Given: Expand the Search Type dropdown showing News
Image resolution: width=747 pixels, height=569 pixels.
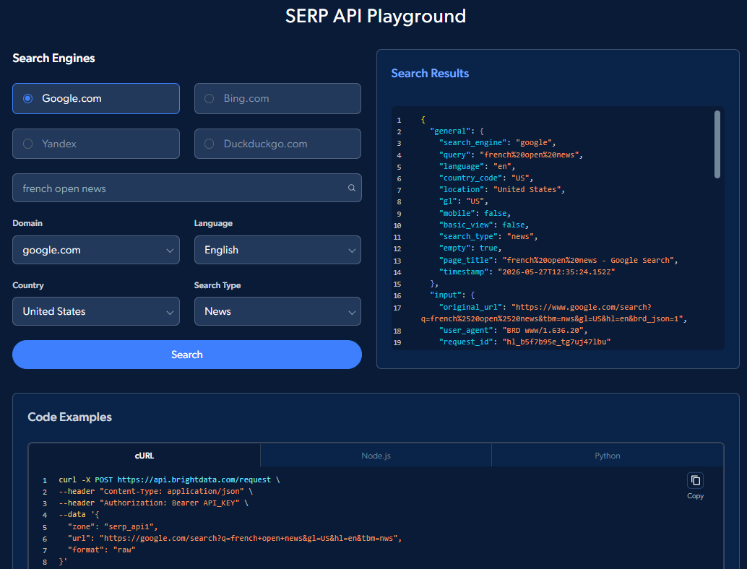Looking at the screenshot, I should click(x=277, y=311).
